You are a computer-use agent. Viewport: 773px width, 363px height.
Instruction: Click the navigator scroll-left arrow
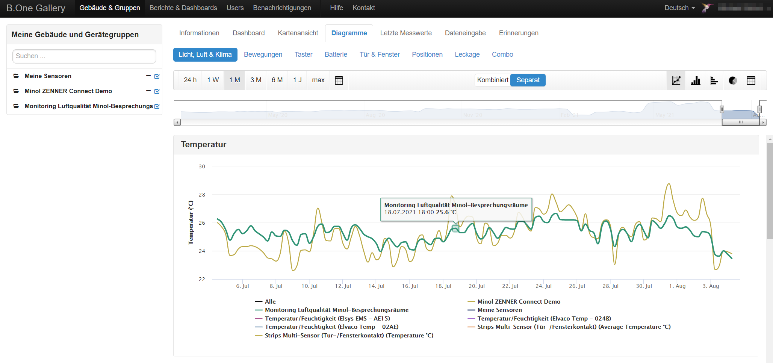click(177, 122)
